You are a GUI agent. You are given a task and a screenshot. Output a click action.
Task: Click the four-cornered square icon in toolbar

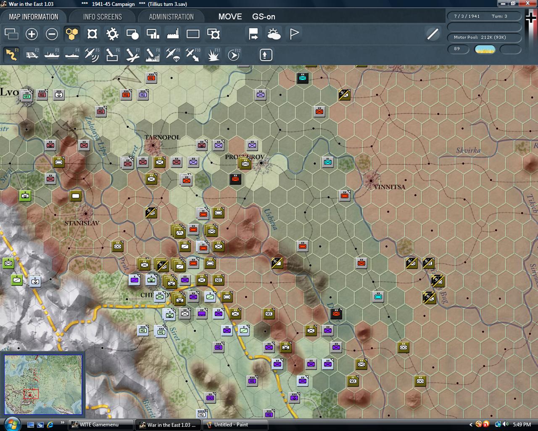pos(92,34)
